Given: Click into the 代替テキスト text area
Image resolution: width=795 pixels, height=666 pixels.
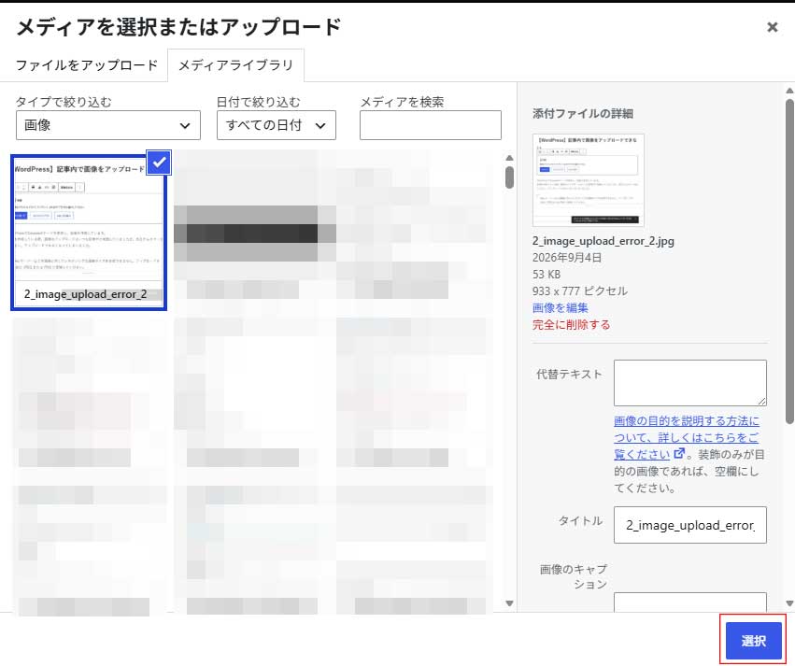Looking at the screenshot, I should [x=690, y=383].
